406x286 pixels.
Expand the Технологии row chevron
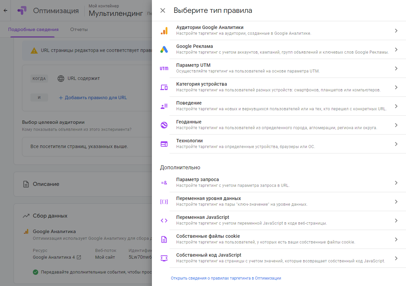coord(396,144)
